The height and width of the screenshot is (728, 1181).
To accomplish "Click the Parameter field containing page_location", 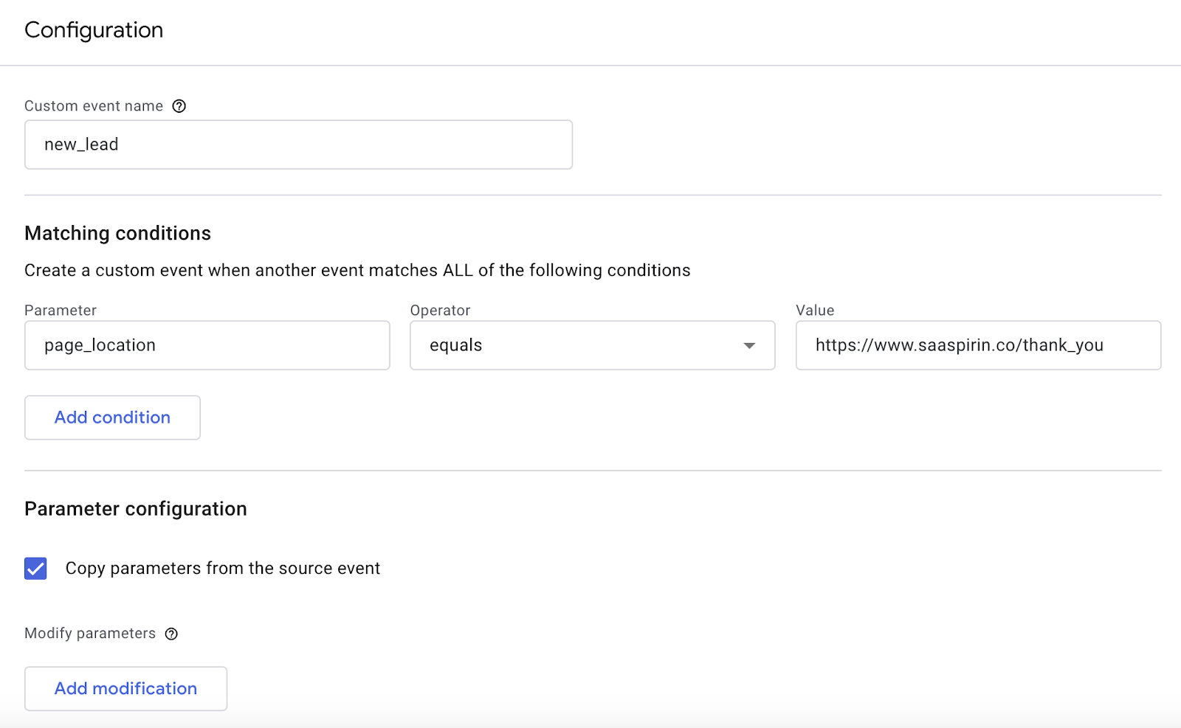I will pyautogui.click(x=207, y=345).
